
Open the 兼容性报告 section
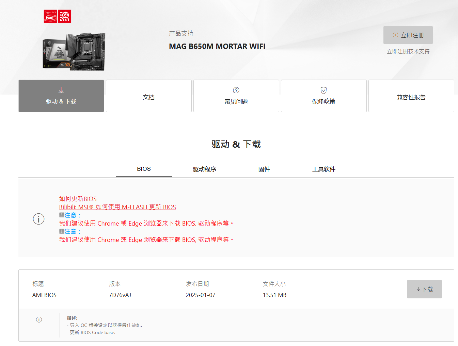point(411,96)
